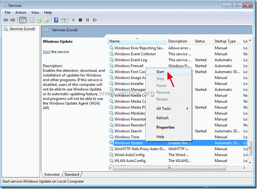Sort by the Description column header

click(179, 41)
